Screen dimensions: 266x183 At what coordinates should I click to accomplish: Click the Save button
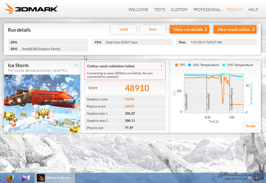point(153,29)
